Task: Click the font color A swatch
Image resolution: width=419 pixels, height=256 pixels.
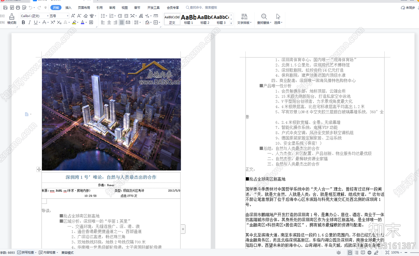Action: point(82,23)
